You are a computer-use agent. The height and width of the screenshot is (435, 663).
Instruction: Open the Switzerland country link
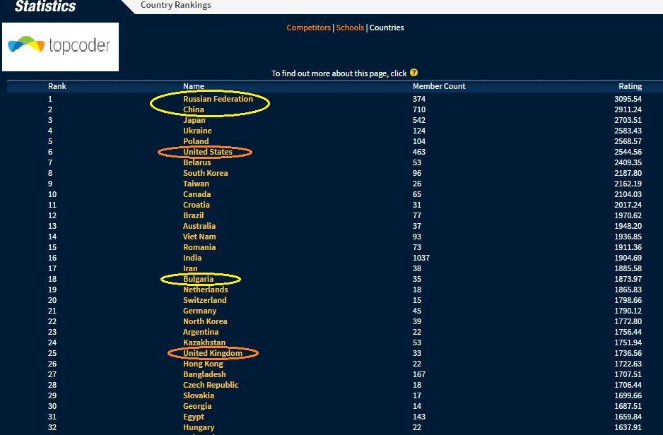[x=205, y=300]
